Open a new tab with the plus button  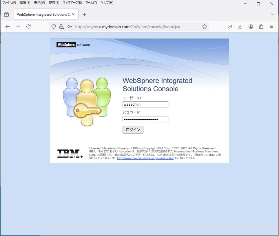(x=85, y=15)
